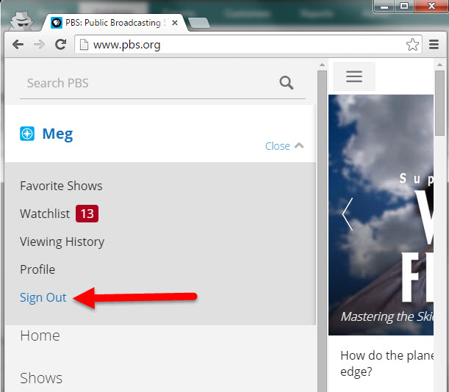Reload the page with the refresh icon

click(x=61, y=44)
